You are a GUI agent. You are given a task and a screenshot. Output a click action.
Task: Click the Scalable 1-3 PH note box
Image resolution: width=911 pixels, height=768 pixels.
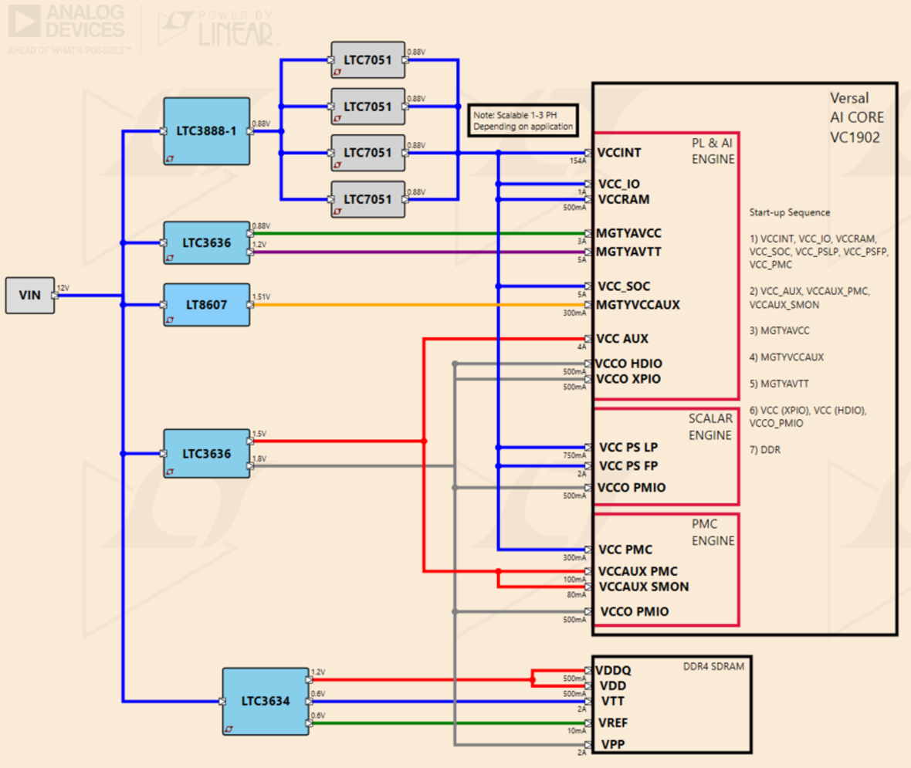click(523, 121)
